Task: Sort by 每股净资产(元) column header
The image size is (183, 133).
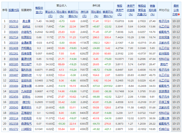Action: point(119,10)
